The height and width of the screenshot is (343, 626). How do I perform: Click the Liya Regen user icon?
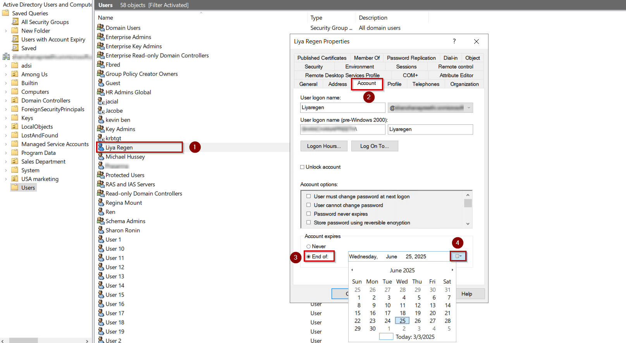(101, 147)
